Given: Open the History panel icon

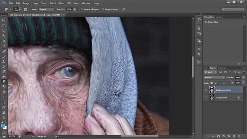Looking at the screenshot, I should point(199,20).
